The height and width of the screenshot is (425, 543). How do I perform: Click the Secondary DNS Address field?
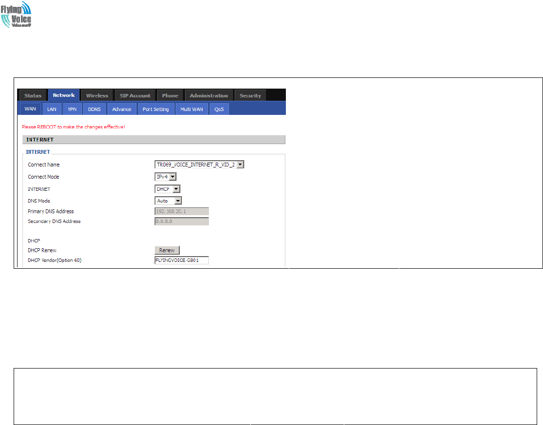point(182,221)
